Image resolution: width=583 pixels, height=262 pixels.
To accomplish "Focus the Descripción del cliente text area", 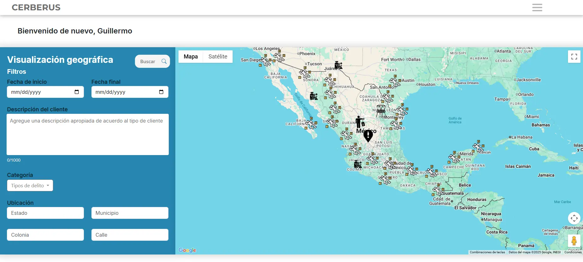I will pos(88,134).
